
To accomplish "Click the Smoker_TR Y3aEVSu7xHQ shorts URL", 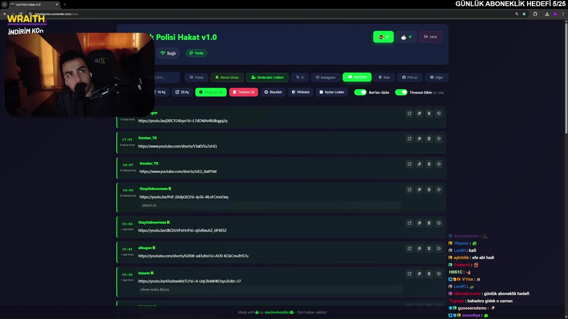I will pos(177,146).
